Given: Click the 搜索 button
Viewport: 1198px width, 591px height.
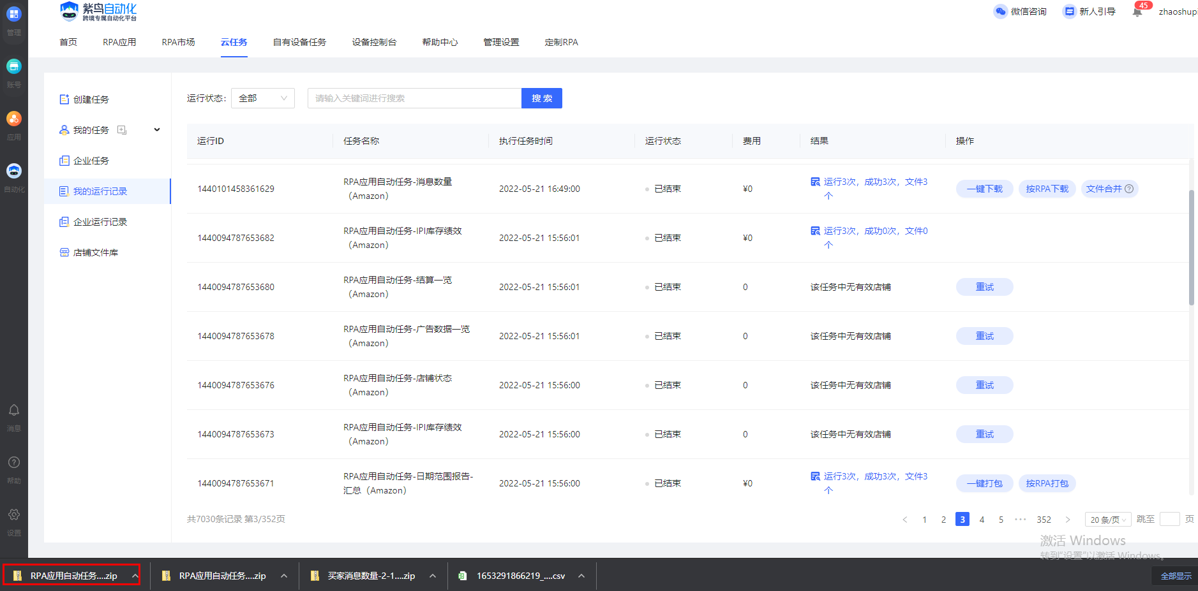Looking at the screenshot, I should pos(542,98).
